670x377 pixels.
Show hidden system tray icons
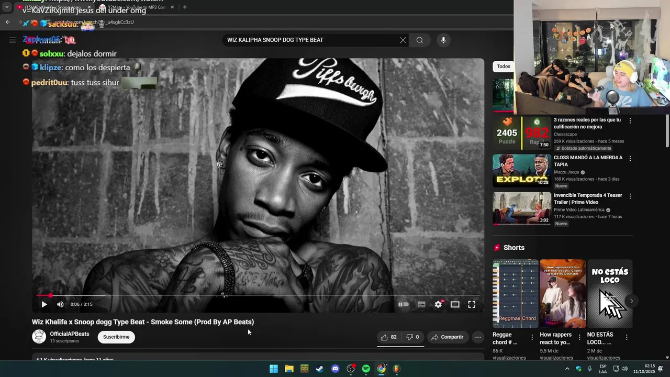tap(567, 369)
